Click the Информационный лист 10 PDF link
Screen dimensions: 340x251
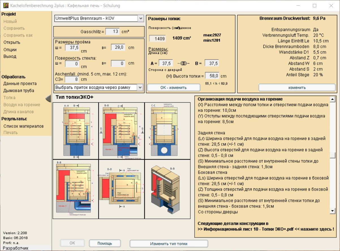[x=265, y=229]
